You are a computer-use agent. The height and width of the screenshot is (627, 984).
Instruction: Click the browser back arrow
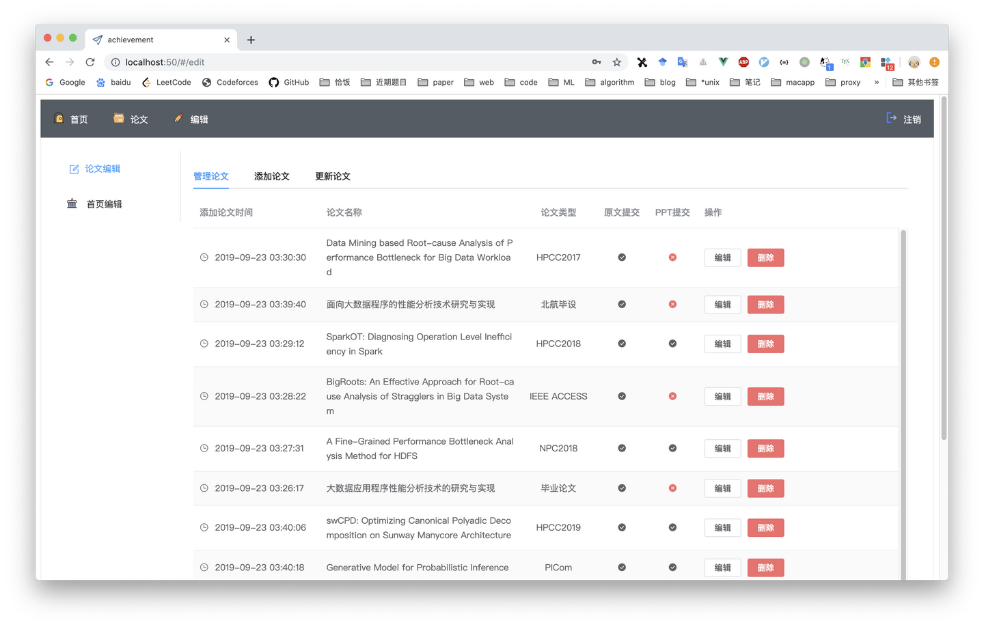49,62
